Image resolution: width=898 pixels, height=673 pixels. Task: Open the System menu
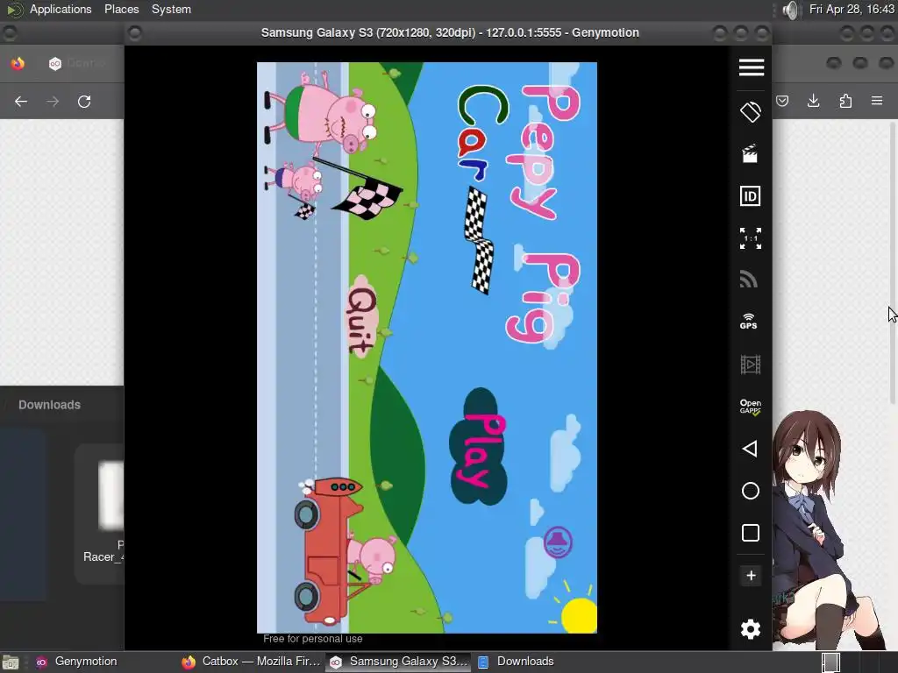[x=171, y=9]
